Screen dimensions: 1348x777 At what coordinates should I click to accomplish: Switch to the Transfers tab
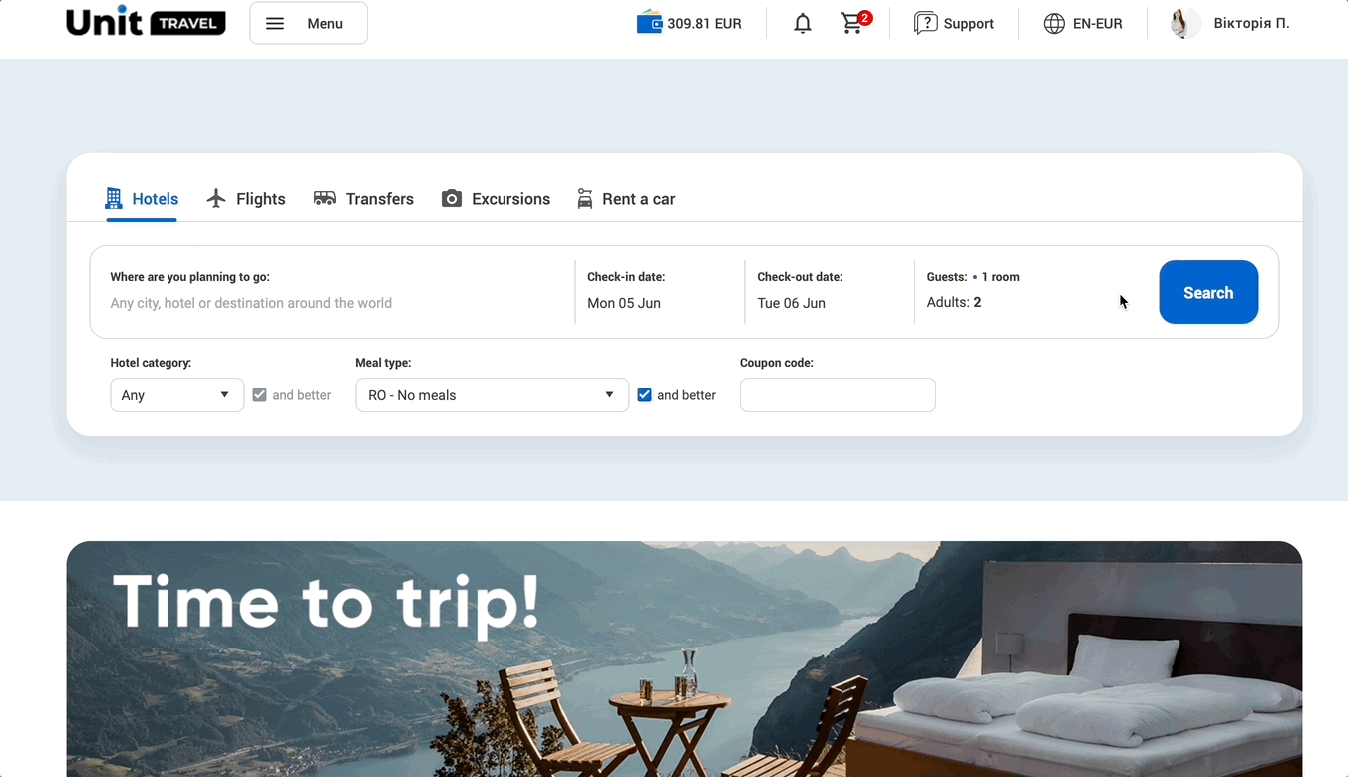(363, 199)
